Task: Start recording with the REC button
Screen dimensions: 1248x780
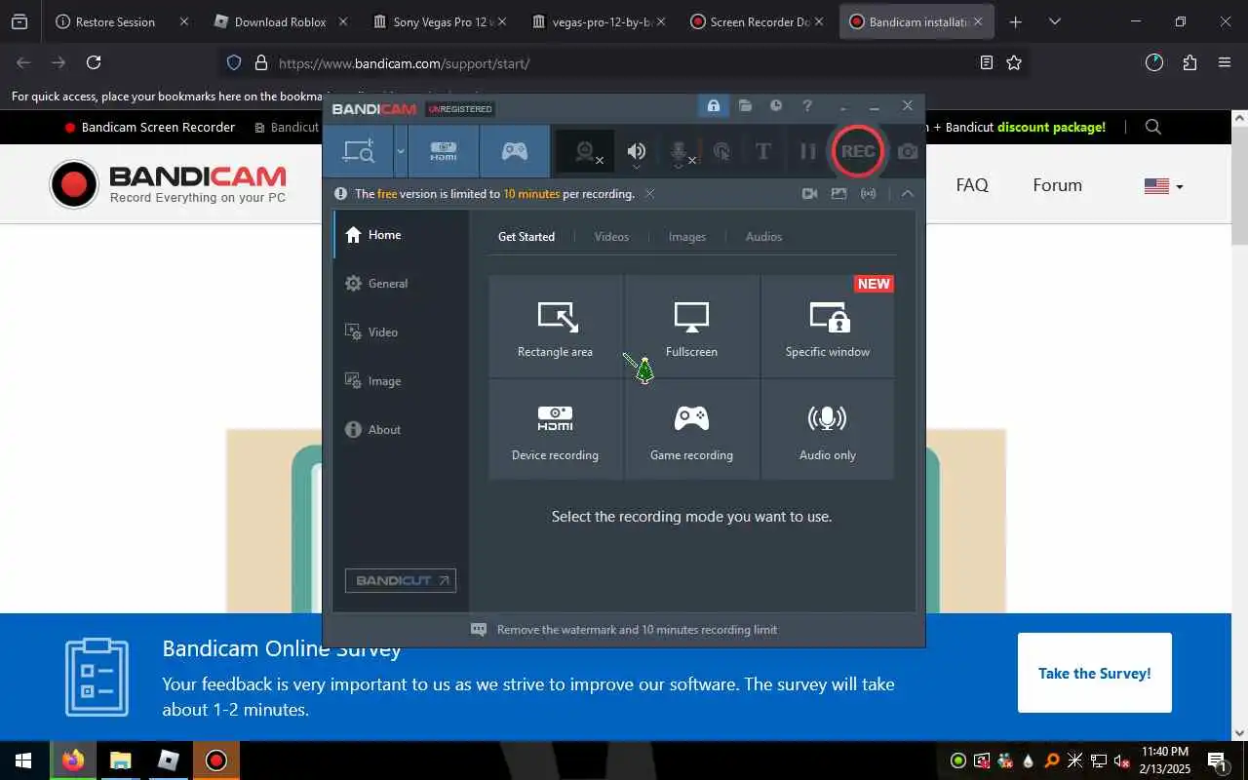Action: 858,151
